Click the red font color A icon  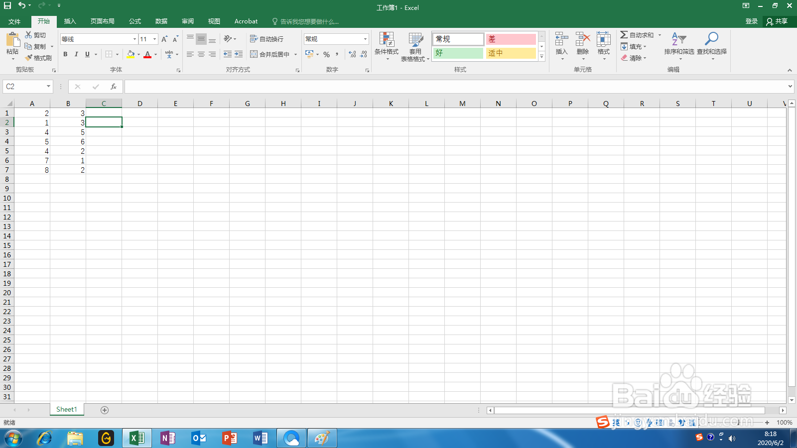point(147,54)
